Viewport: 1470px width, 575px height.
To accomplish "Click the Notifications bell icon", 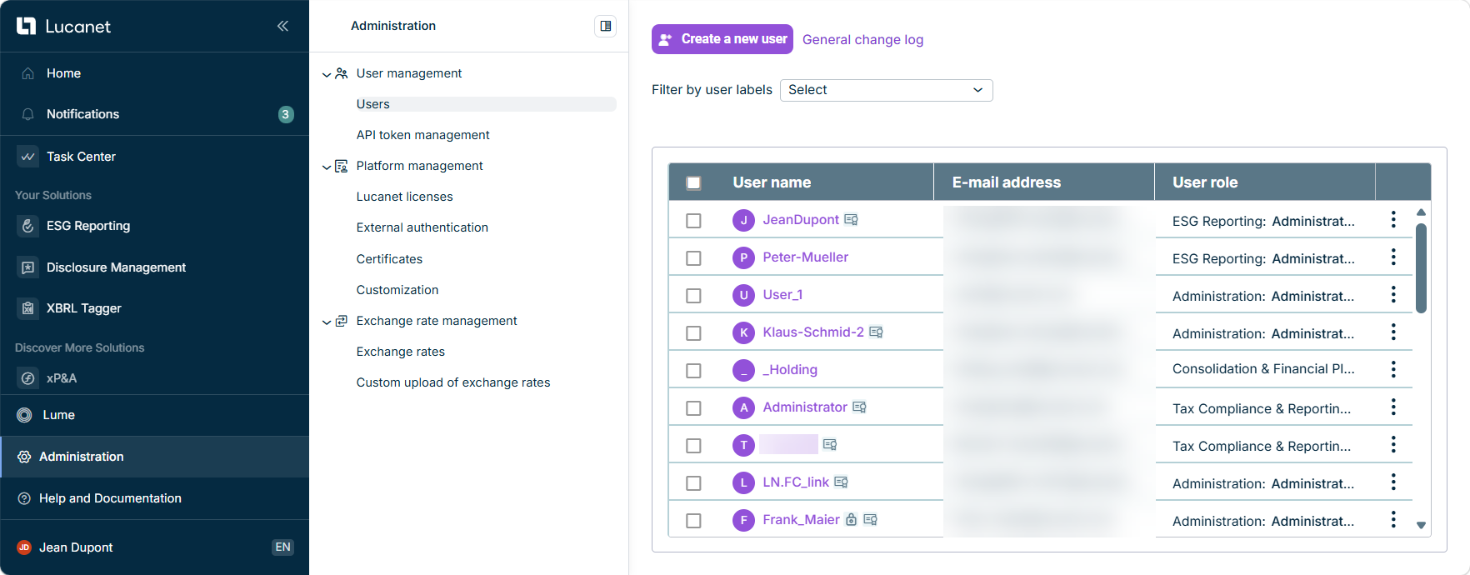I will click(28, 114).
